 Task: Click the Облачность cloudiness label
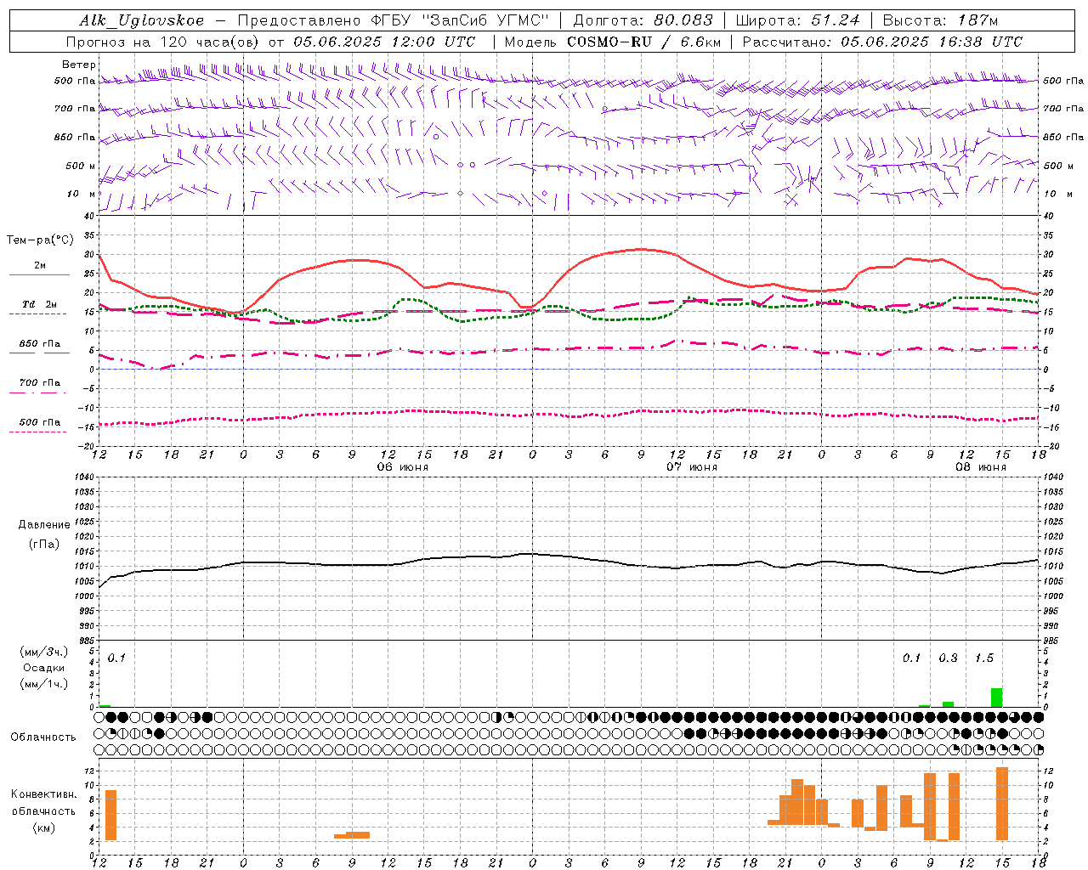click(43, 737)
